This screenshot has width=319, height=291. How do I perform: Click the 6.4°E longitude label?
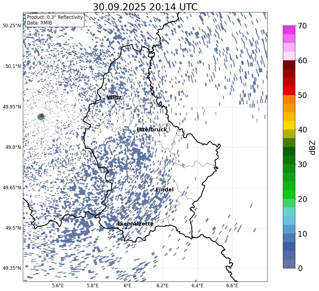[197, 286]
